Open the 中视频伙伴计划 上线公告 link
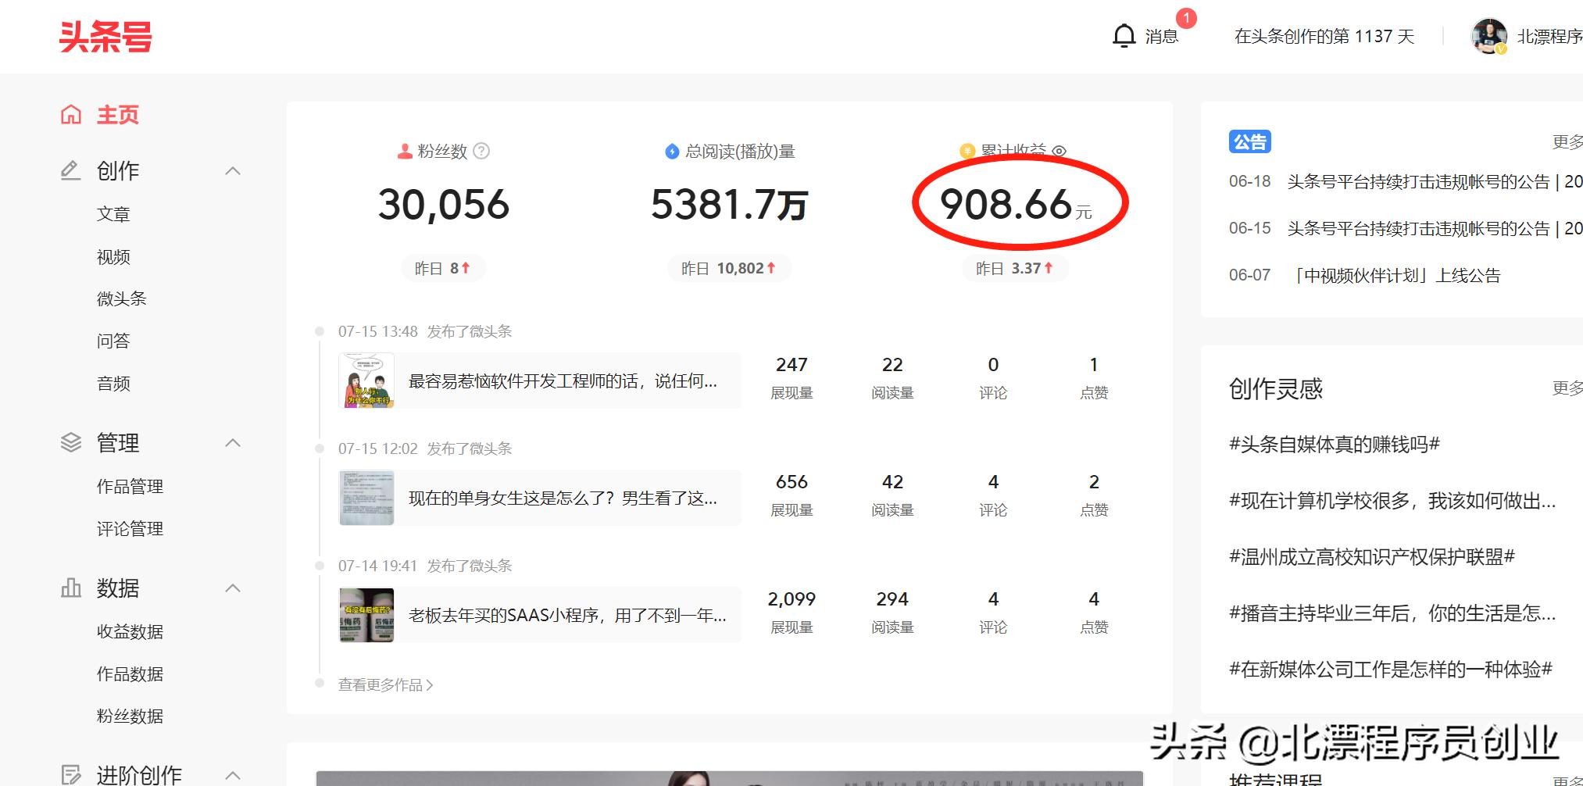This screenshot has height=786, width=1583. [x=1394, y=275]
